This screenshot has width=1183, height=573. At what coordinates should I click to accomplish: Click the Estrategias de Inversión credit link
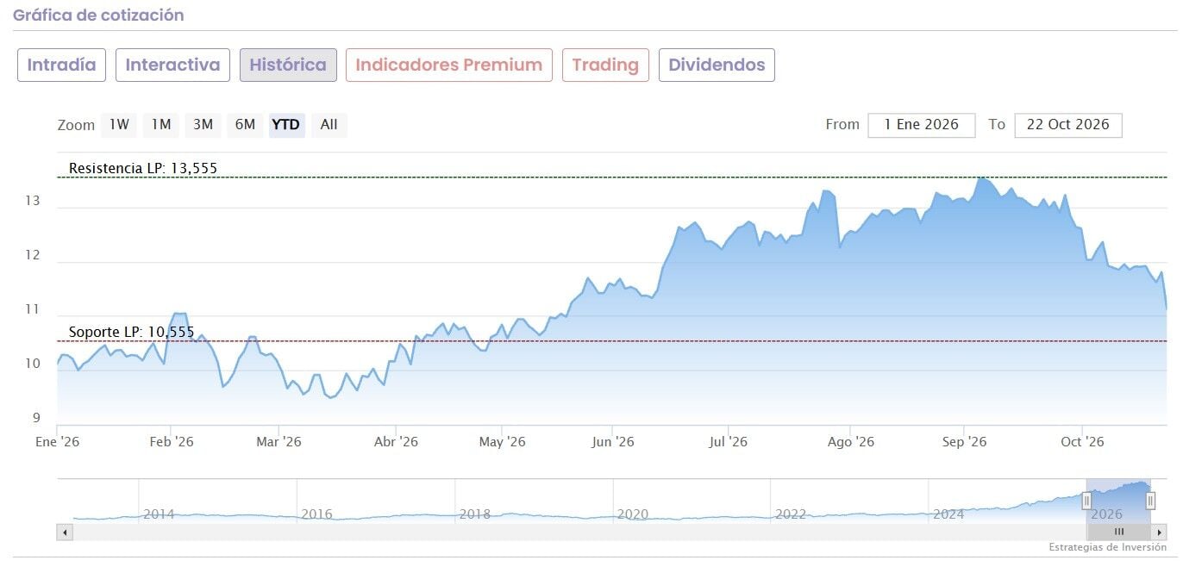point(1107,548)
